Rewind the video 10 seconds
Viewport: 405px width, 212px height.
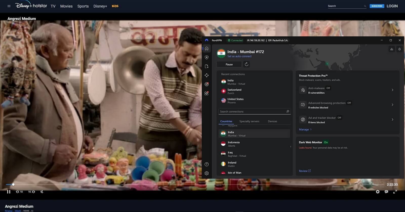pyautogui.click(x=19, y=192)
